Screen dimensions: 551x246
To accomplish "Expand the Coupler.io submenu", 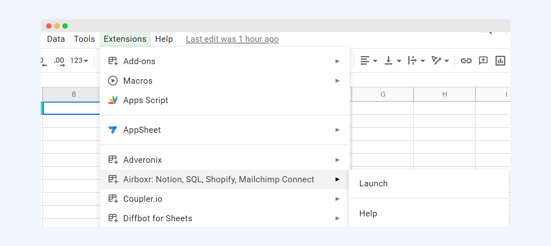I will tap(224, 199).
